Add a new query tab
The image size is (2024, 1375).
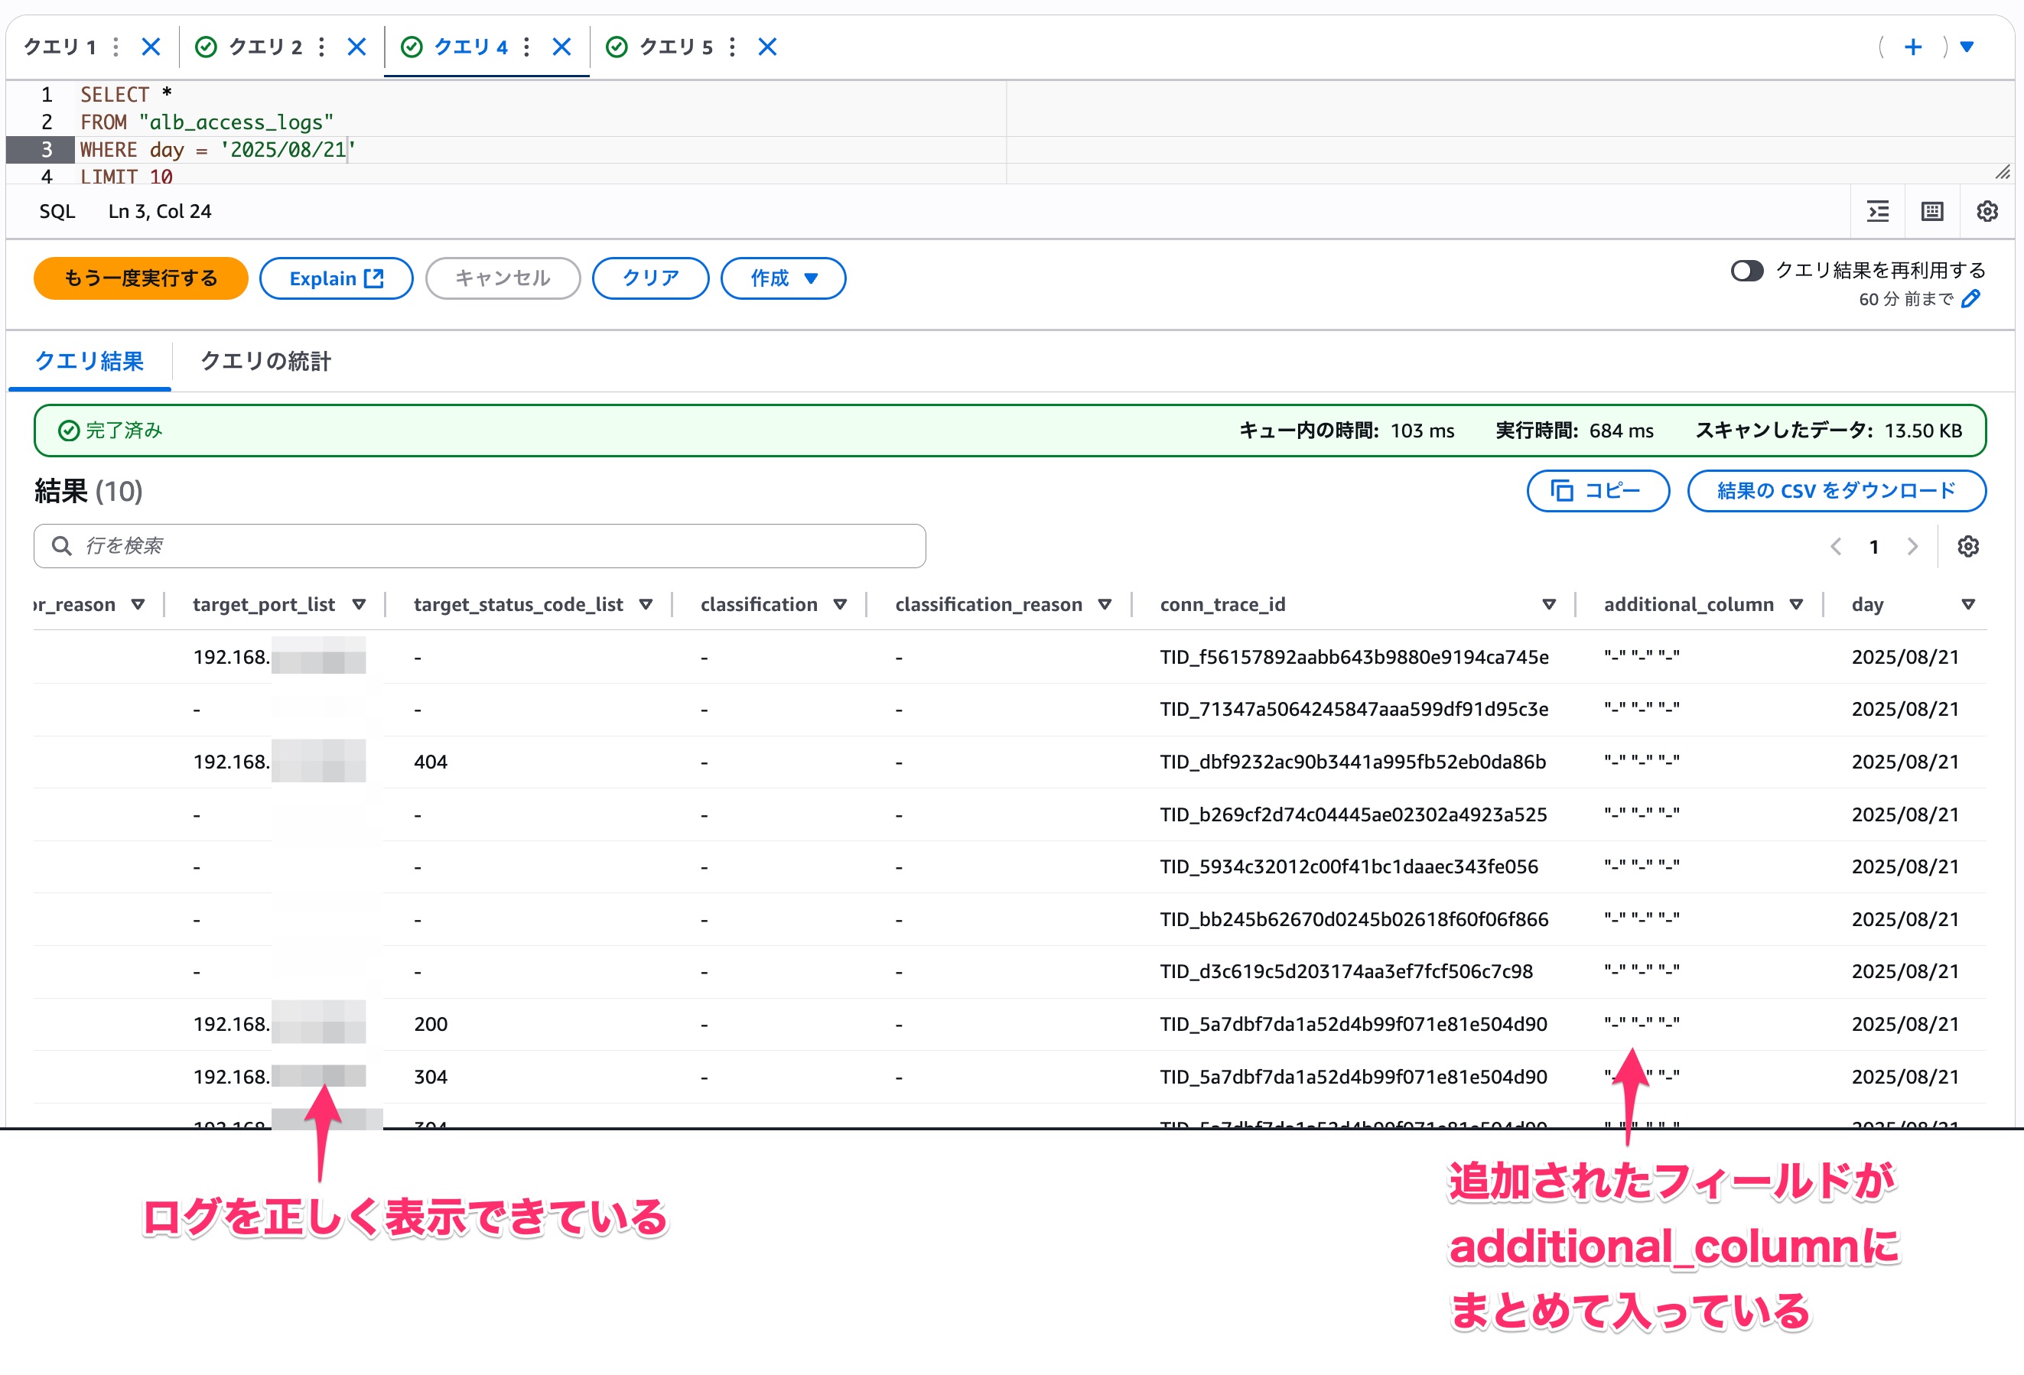(1912, 47)
